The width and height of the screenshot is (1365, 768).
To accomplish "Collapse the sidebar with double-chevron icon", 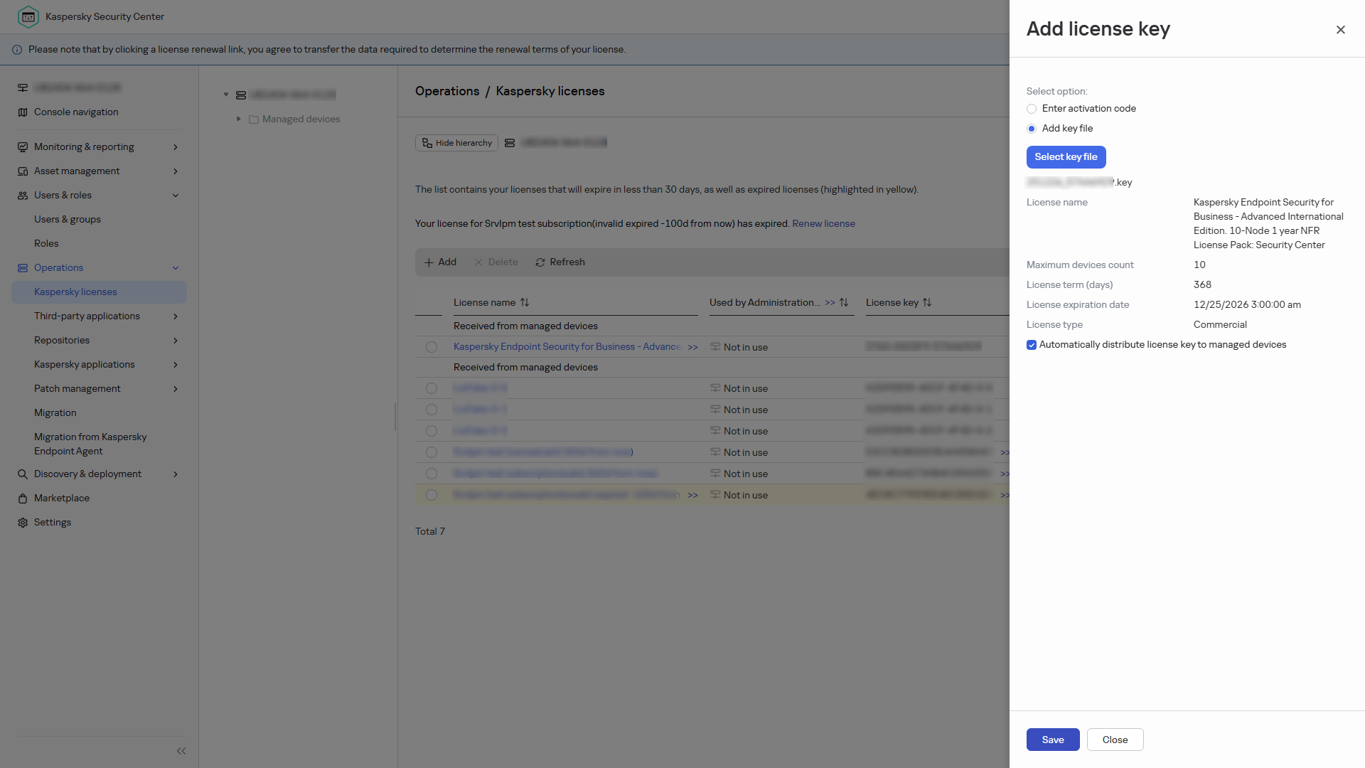I will pos(181,751).
